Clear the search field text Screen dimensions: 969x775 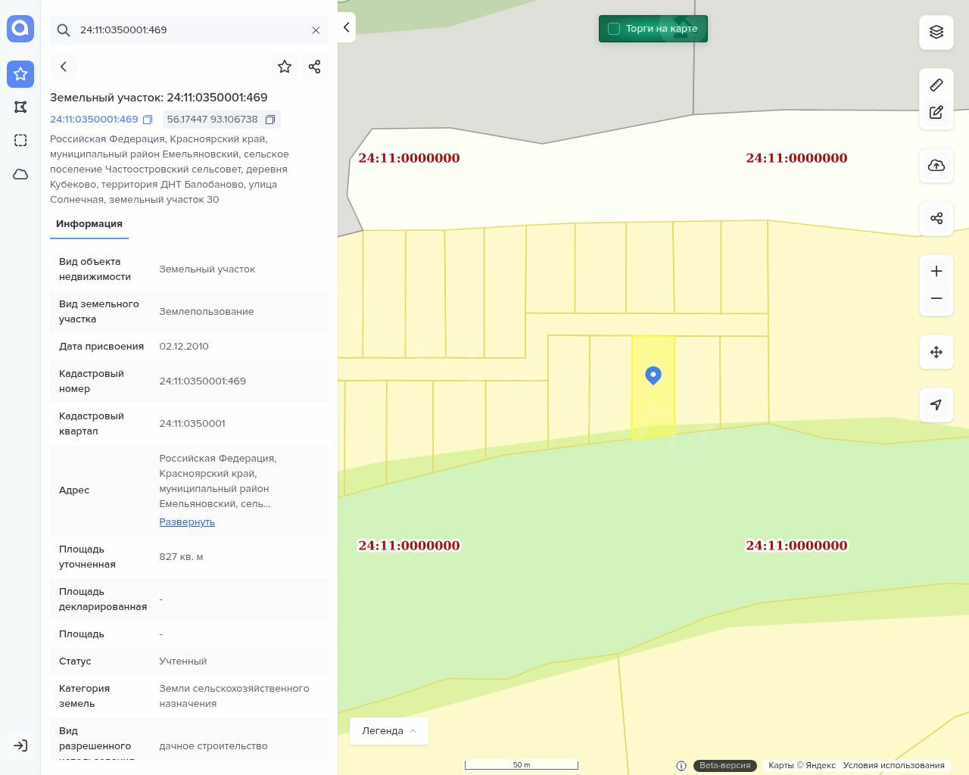click(316, 30)
